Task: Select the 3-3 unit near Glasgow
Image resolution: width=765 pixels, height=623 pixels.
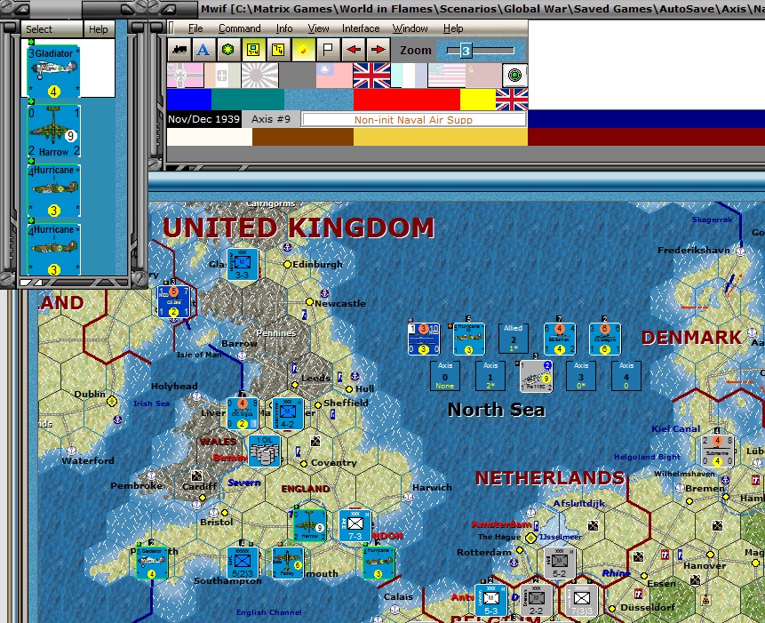Action: pyautogui.click(x=243, y=265)
